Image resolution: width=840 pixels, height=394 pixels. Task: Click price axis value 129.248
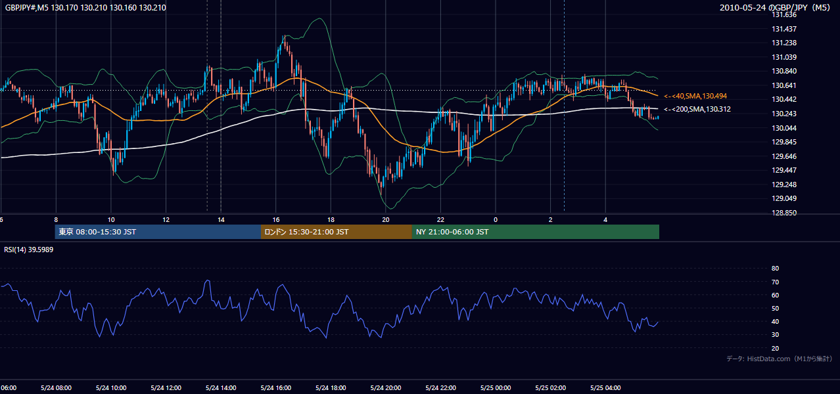(x=784, y=185)
